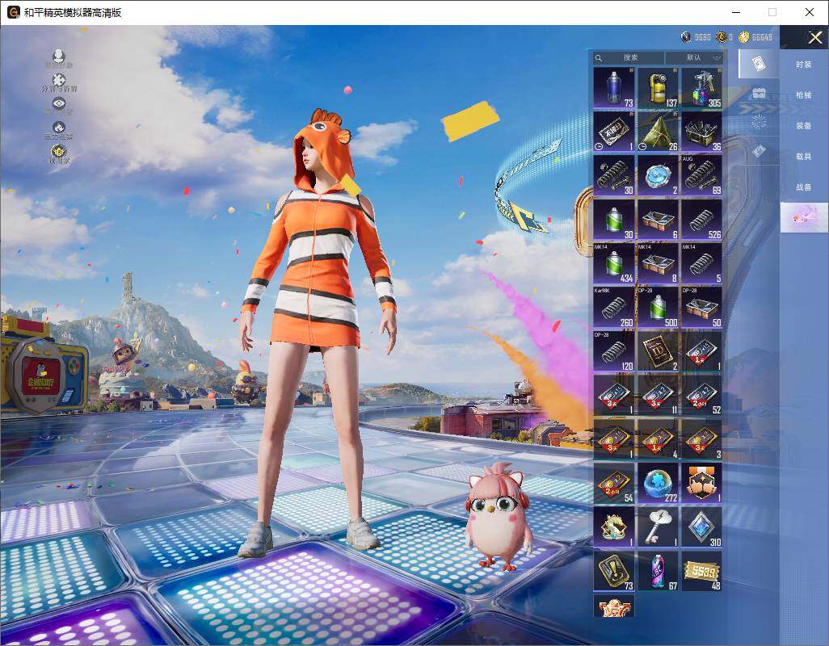Click the pink owl pet beside the character
This screenshot has height=646, width=829.
pos(498,516)
